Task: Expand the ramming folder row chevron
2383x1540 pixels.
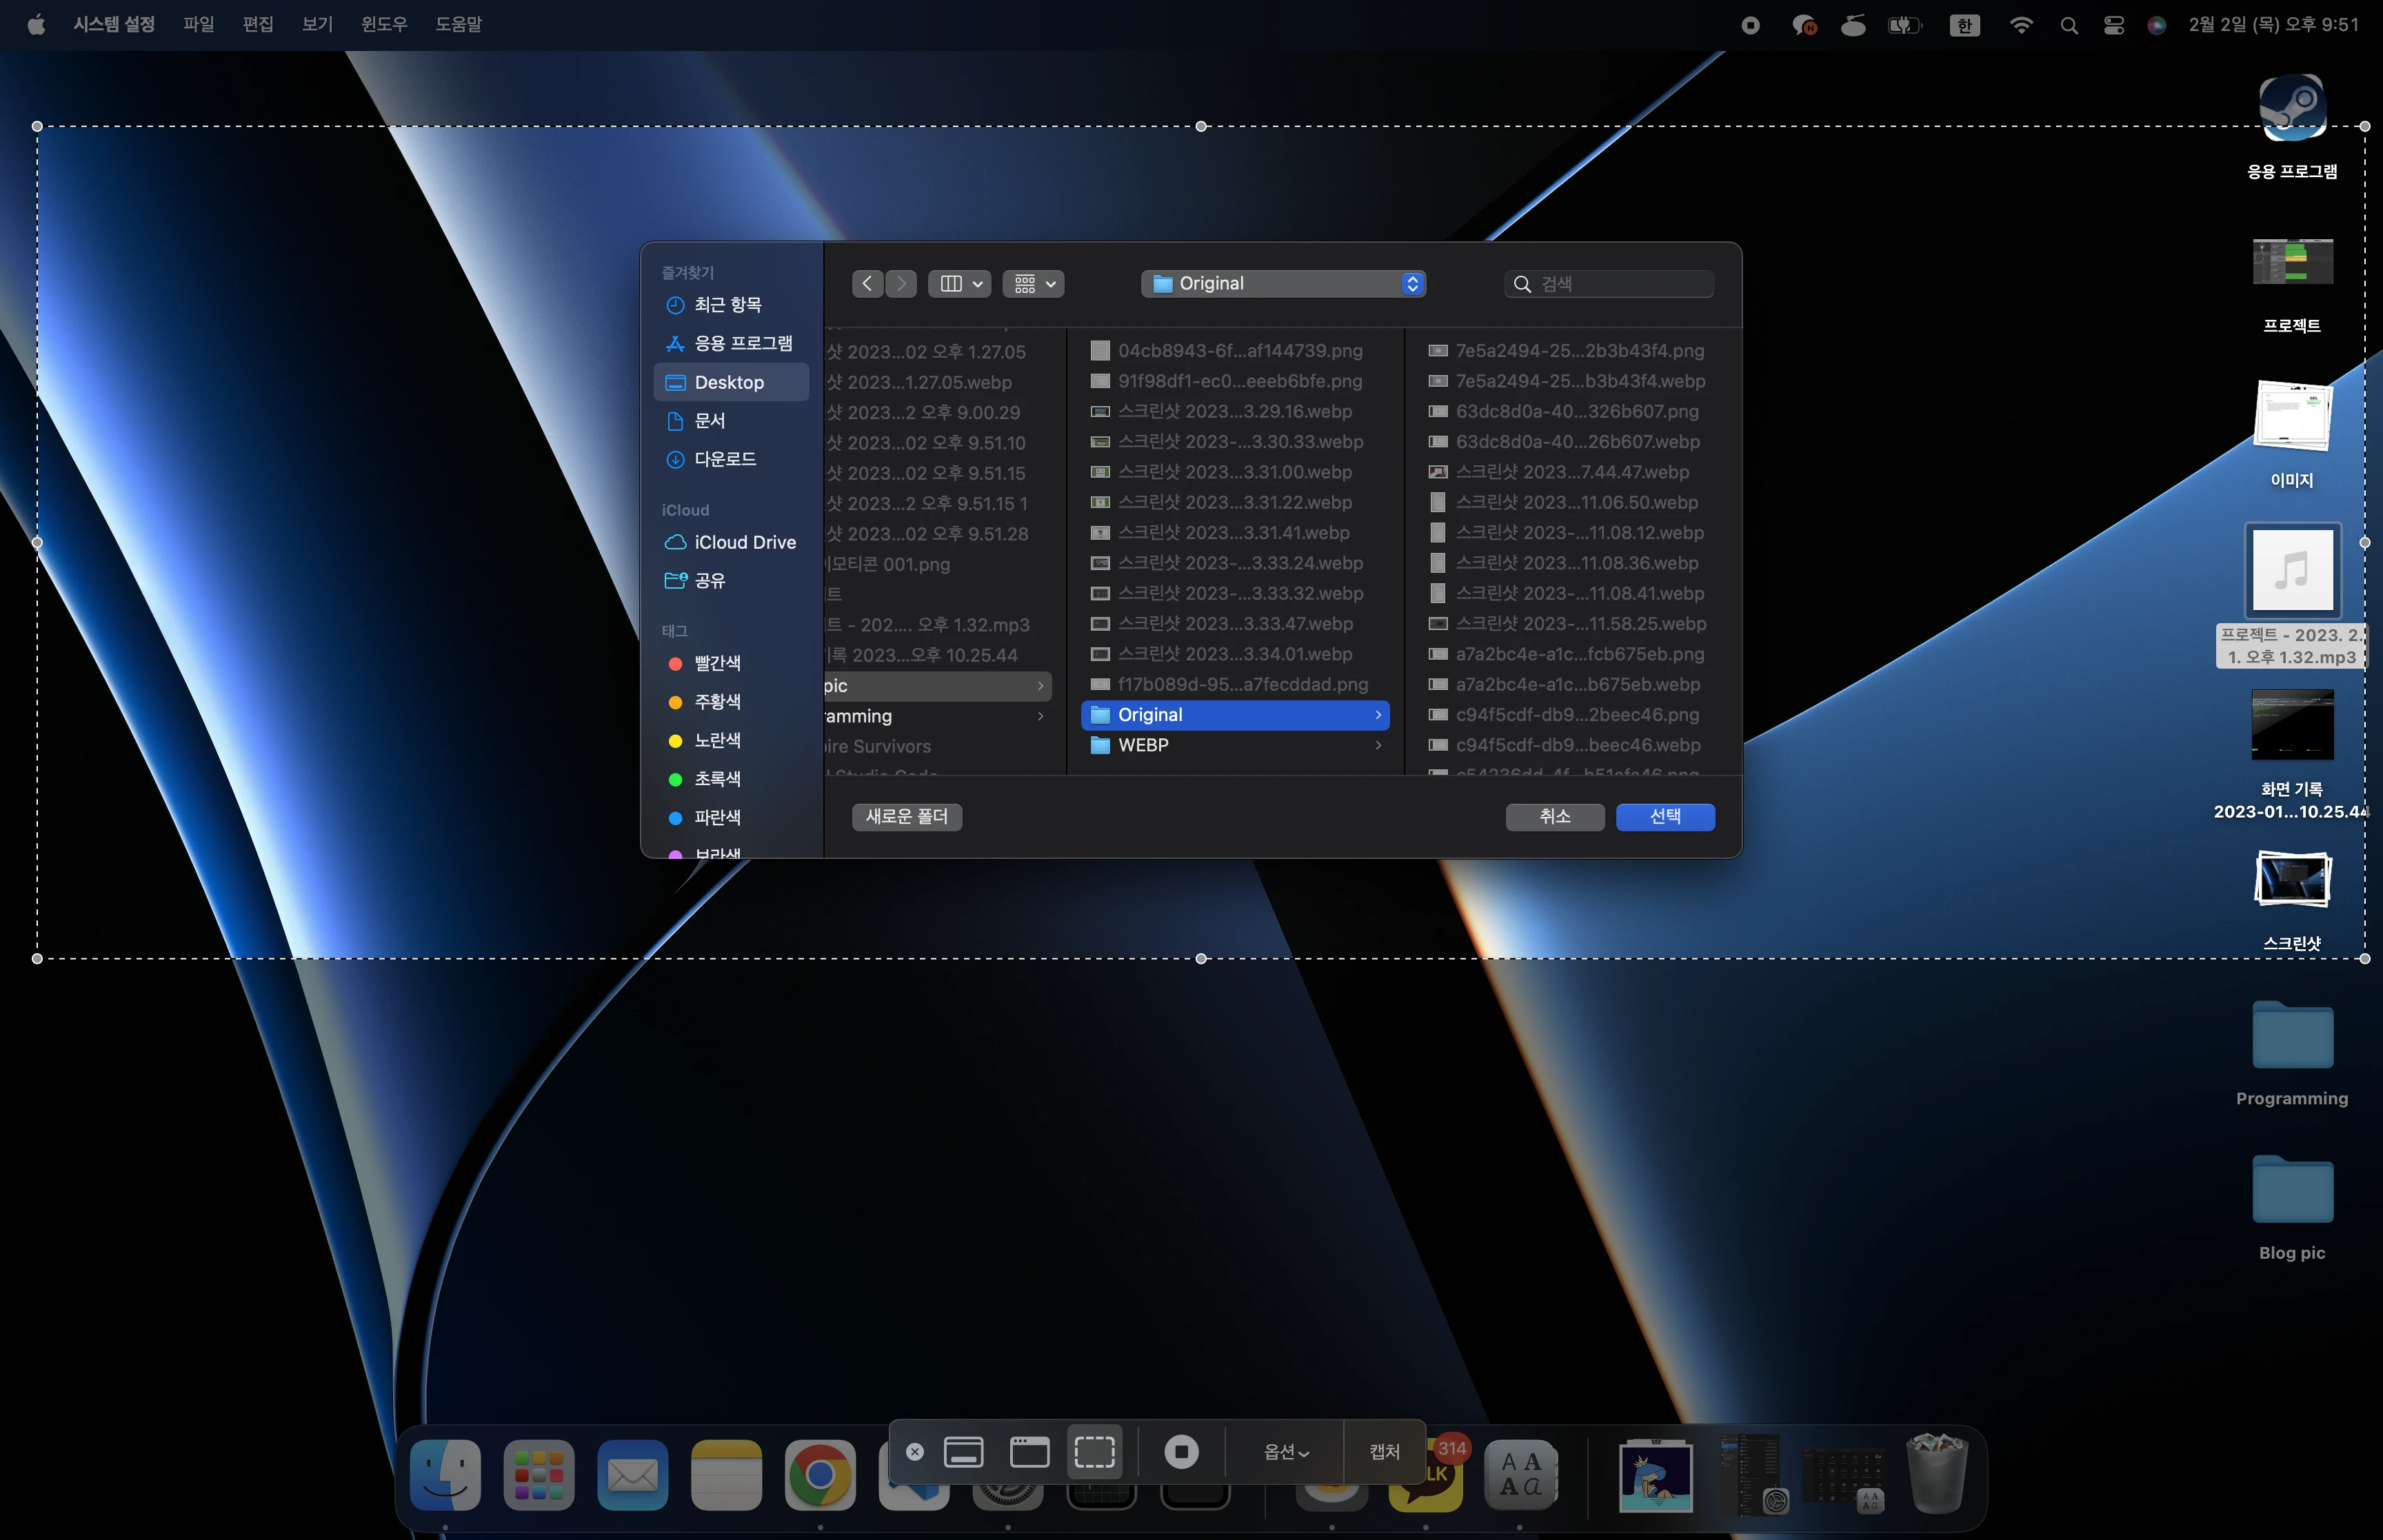Action: click(x=1040, y=716)
